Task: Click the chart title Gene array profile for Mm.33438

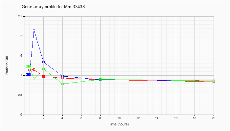Action: click(53, 7)
